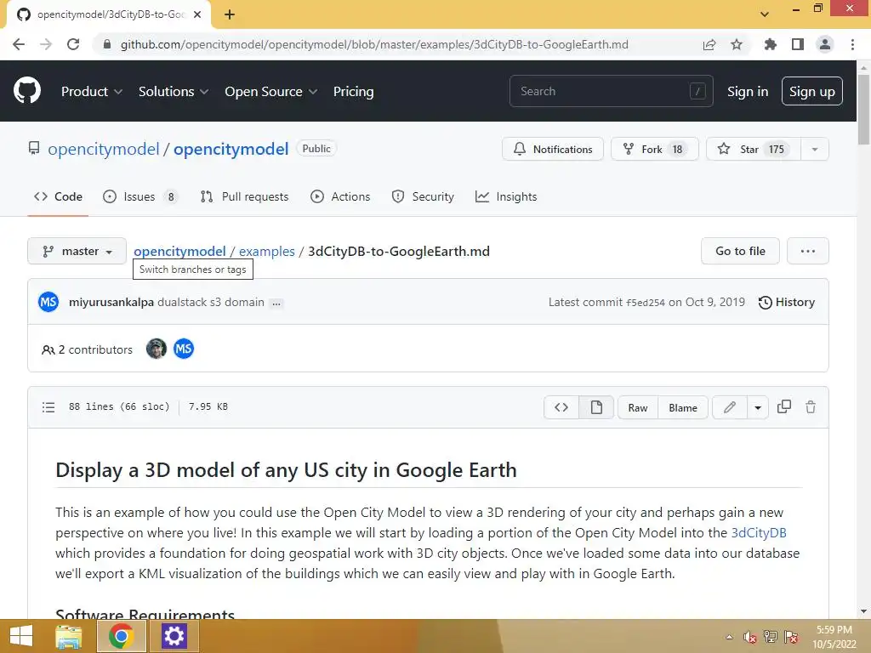This screenshot has width=871, height=653.
Task: Show hidden tray icons arrow
Action: coord(729,637)
